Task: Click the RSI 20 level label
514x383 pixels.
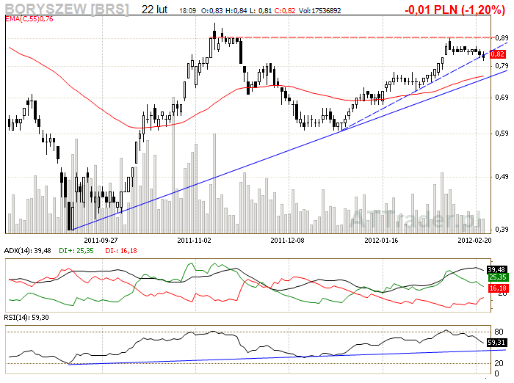Action: click(499, 363)
